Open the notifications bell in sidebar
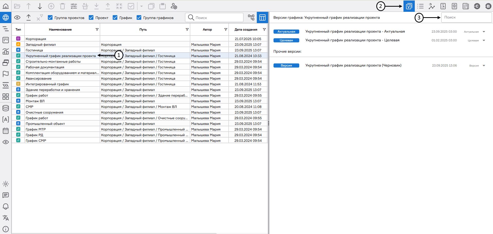Image resolution: width=493 pixels, height=234 pixels. point(6,207)
